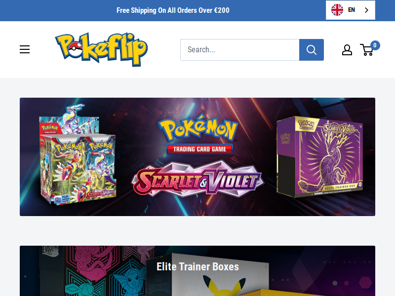
Task: Expand language selector chevron arrow
Action: click(366, 10)
